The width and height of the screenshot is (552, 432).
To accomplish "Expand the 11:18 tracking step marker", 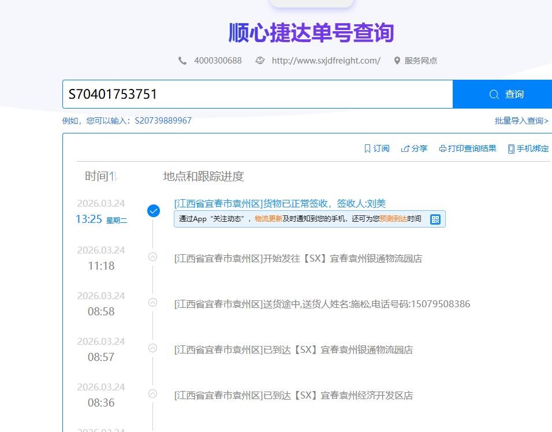I will coord(152,257).
